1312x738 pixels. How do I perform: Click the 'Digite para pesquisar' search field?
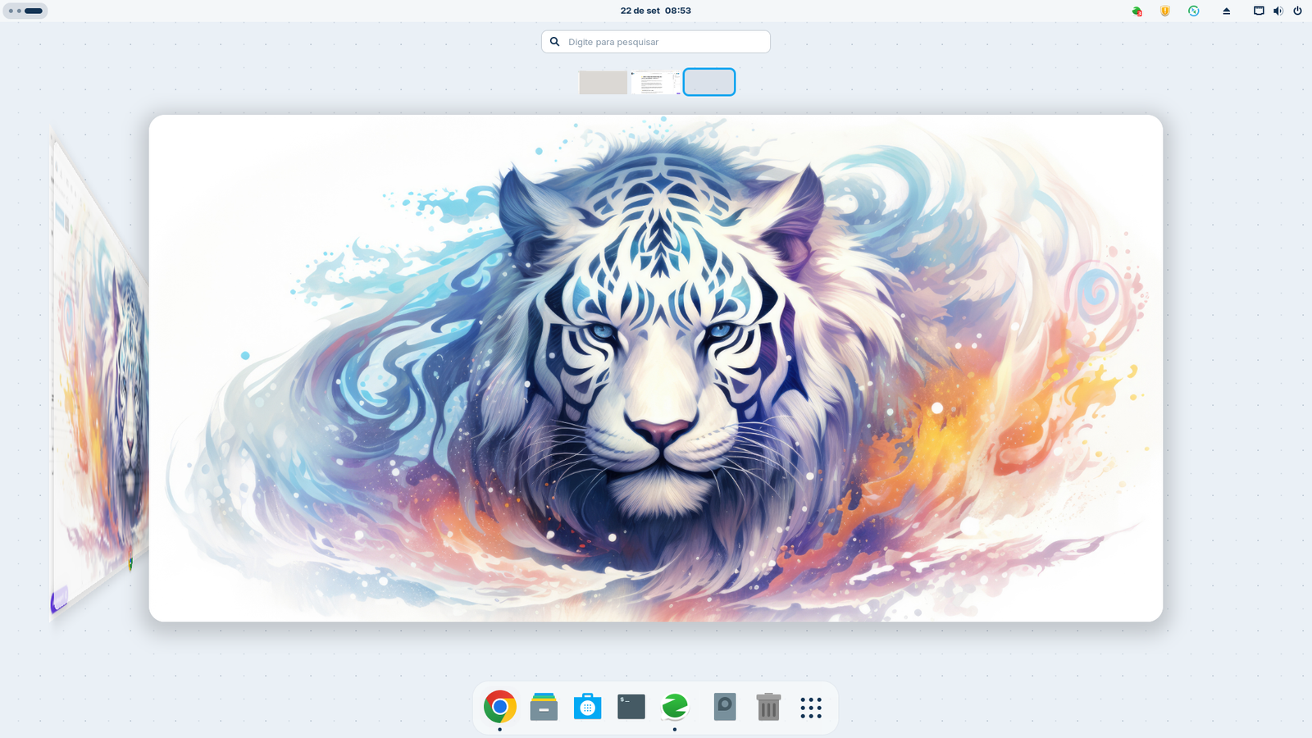[x=656, y=42]
